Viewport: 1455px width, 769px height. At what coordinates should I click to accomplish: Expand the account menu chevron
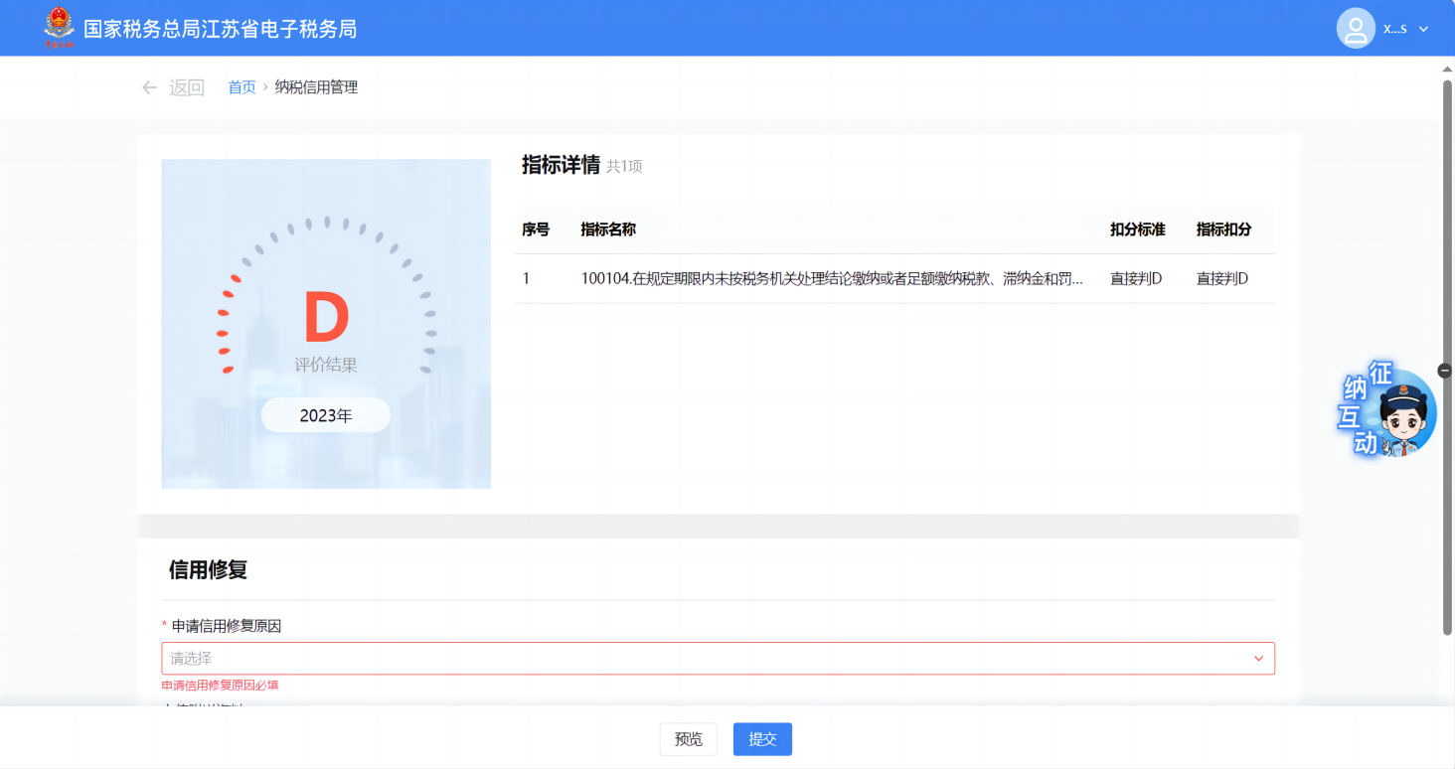[x=1423, y=29]
